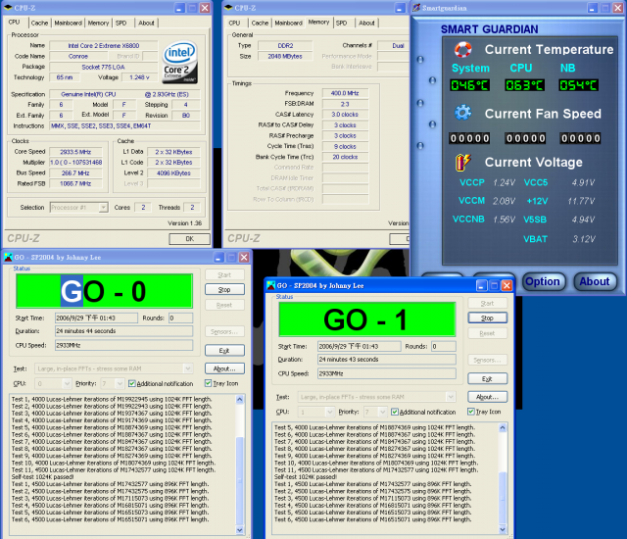Open SPD tab in second CPU-Z window
This screenshot has height=539, width=627.
pyautogui.click(x=342, y=24)
